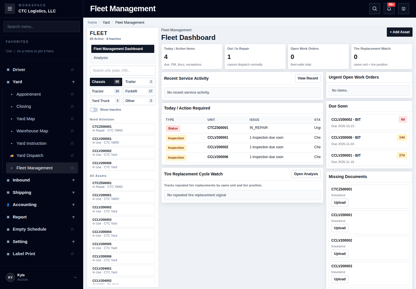The height and width of the screenshot is (289, 416).
Task: Open CCLV200002 - BIT due soon card
Action: [x=369, y=123]
